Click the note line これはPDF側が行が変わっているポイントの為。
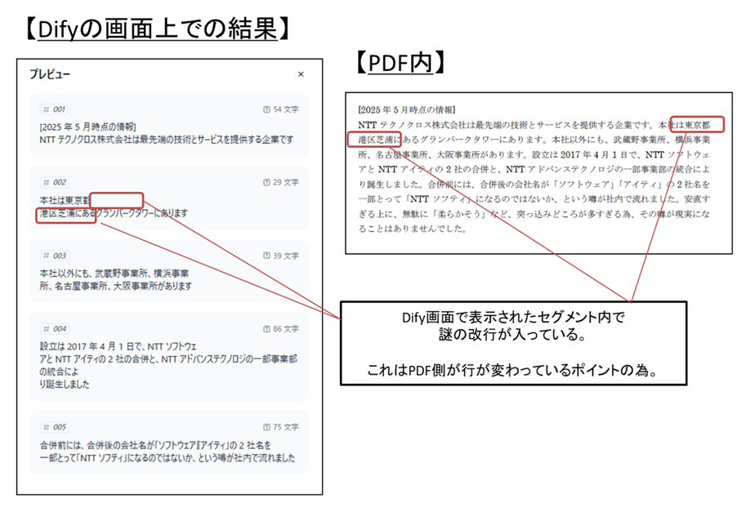The image size is (737, 512). pos(513,370)
